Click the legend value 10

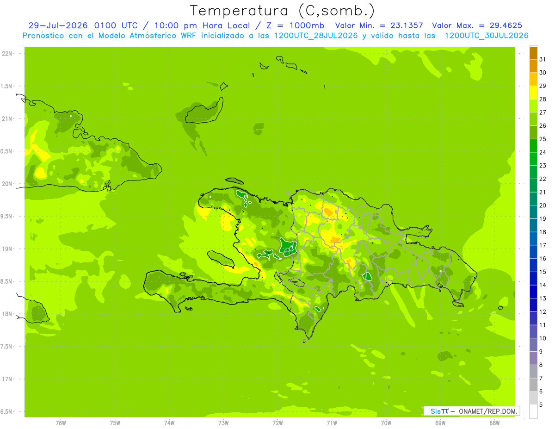pyautogui.click(x=543, y=338)
